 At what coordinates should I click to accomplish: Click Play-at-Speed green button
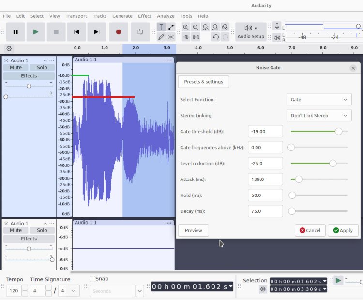coord(338,281)
